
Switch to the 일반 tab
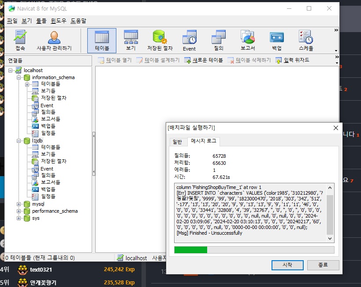pos(177,142)
